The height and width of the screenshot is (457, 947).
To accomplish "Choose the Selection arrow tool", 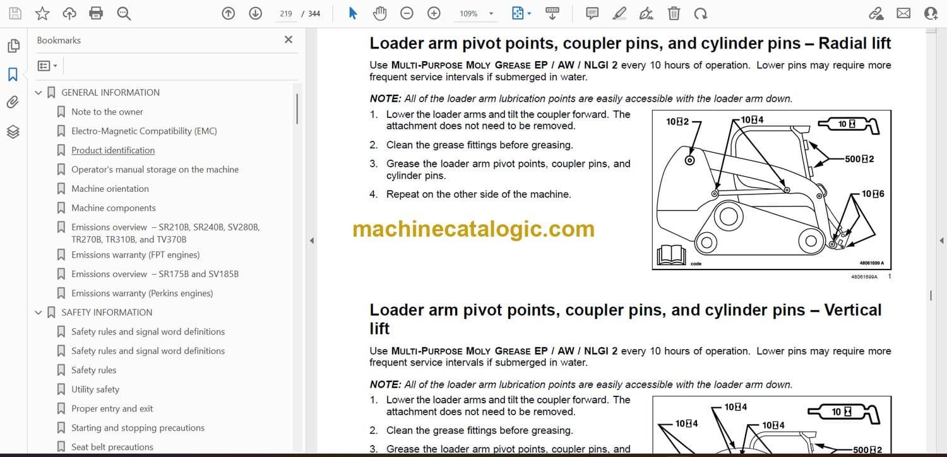I will (x=353, y=13).
